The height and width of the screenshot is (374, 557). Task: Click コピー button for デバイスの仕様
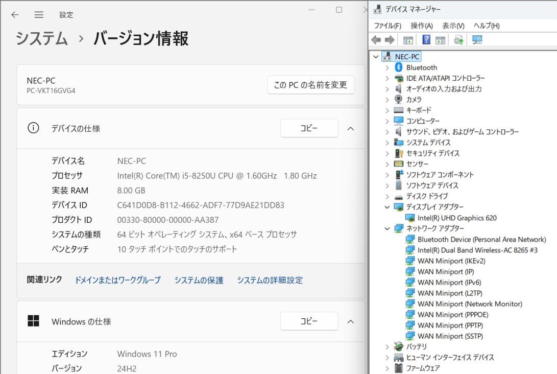(309, 128)
